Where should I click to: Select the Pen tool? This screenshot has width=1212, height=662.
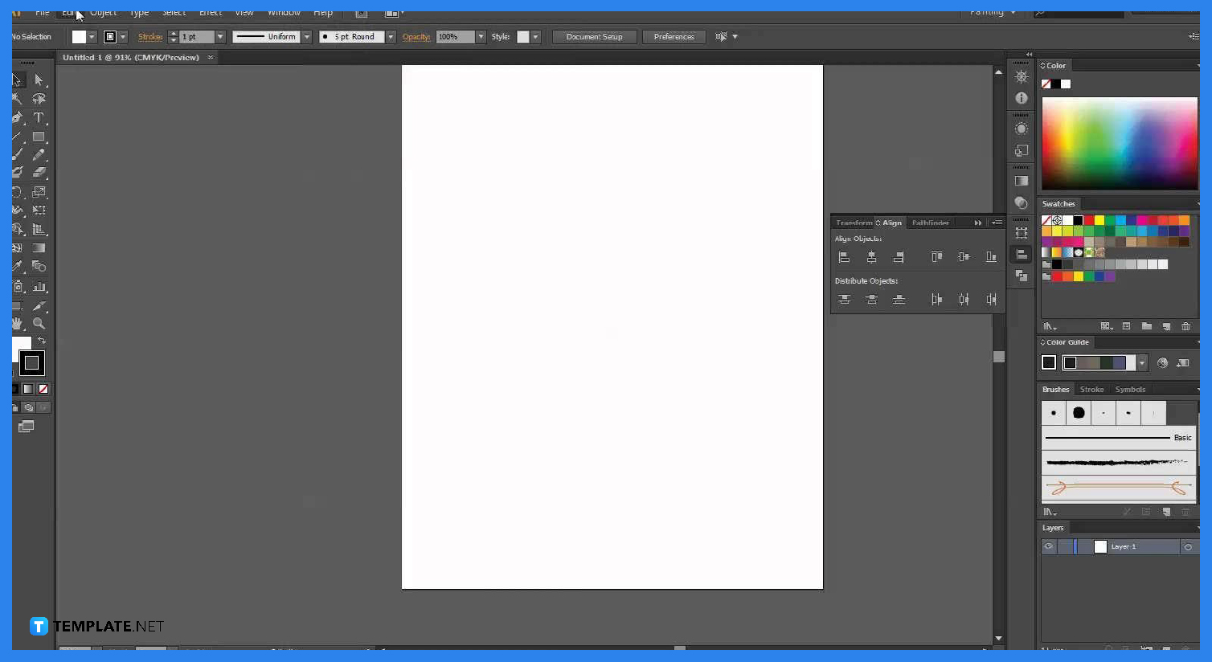(x=17, y=117)
